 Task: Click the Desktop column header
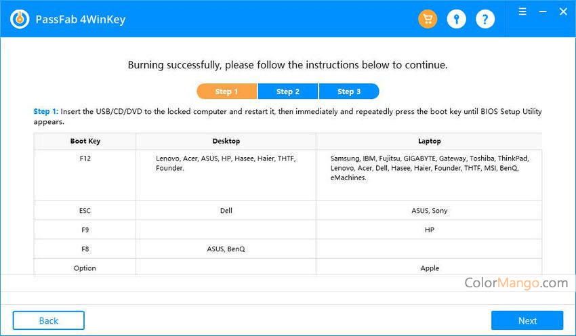coord(226,142)
